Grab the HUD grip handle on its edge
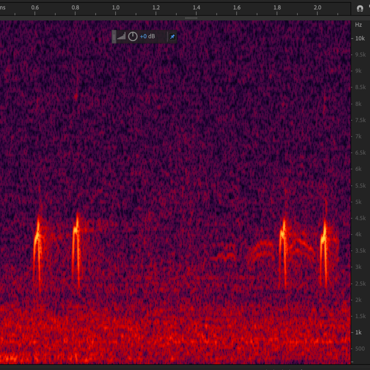Image resolution: width=370 pixels, height=370 pixels. point(114,36)
